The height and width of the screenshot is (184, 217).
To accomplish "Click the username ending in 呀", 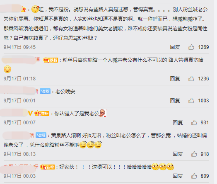I will (x=21, y=167).
